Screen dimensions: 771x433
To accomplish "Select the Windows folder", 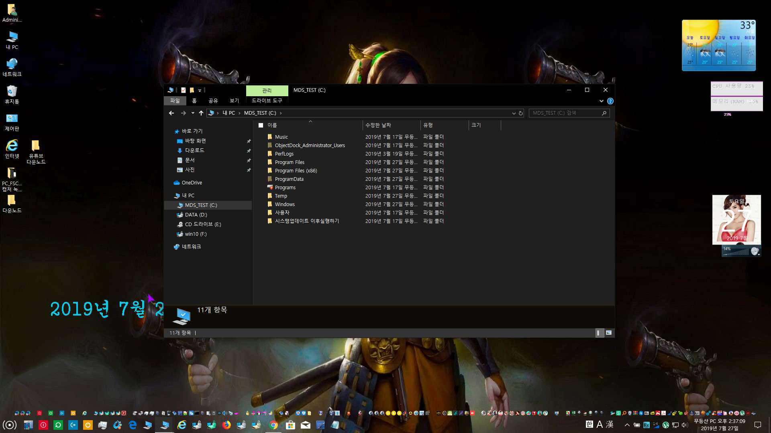I will (285, 204).
